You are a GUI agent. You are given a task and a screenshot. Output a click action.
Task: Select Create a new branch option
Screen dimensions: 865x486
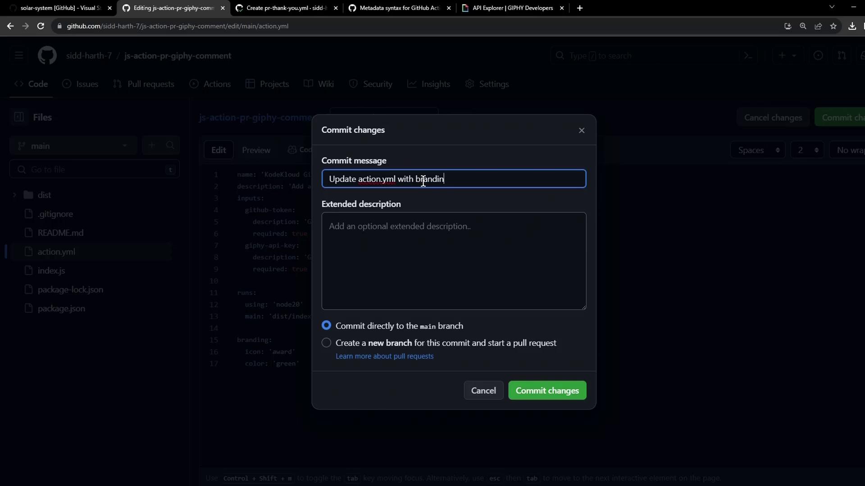[x=327, y=343]
